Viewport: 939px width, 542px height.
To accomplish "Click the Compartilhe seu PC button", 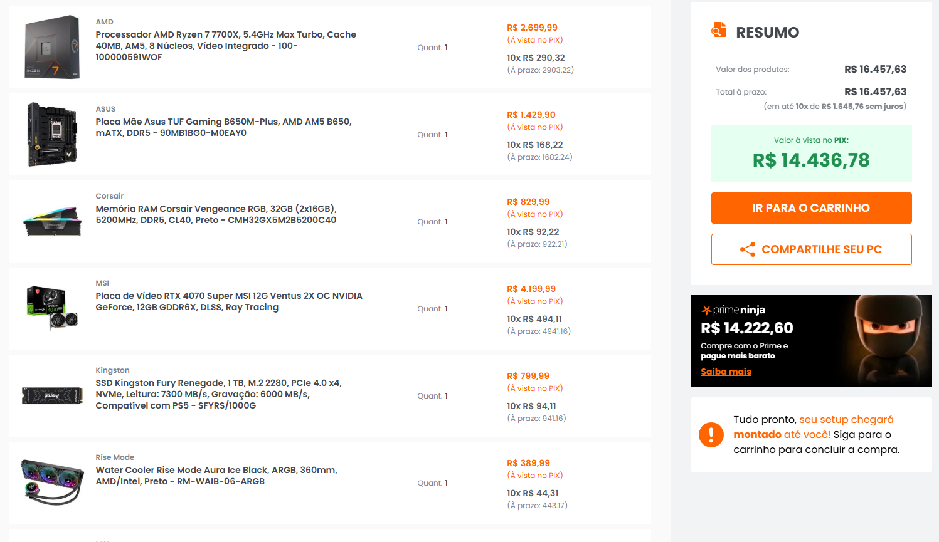I will click(x=811, y=249).
